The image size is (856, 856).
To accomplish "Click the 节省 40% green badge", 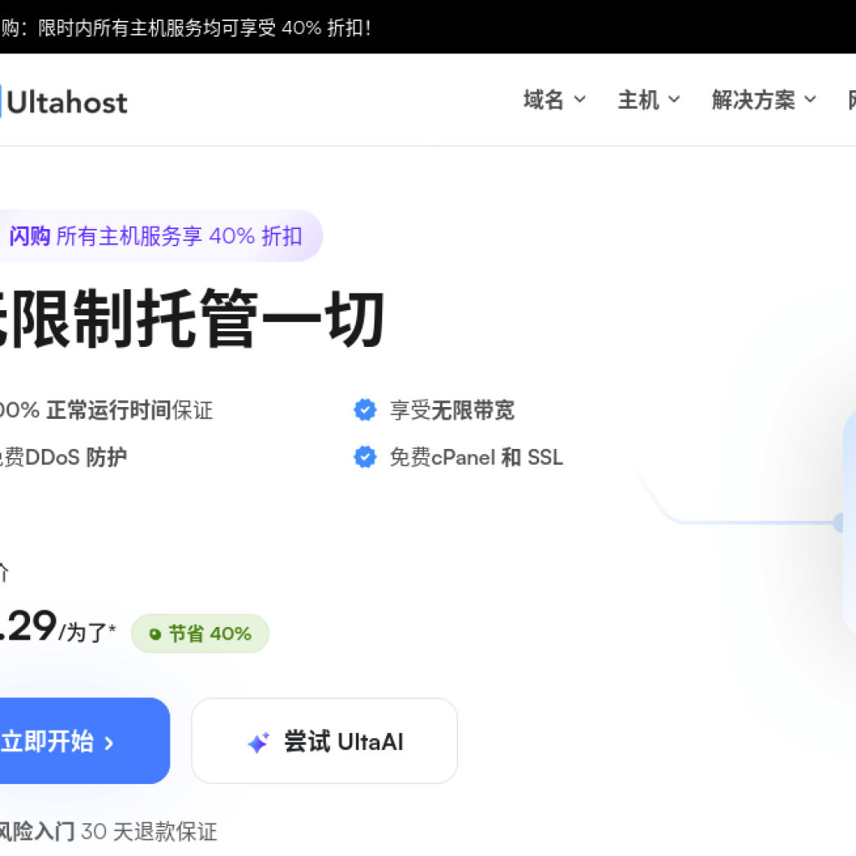I will (x=201, y=634).
